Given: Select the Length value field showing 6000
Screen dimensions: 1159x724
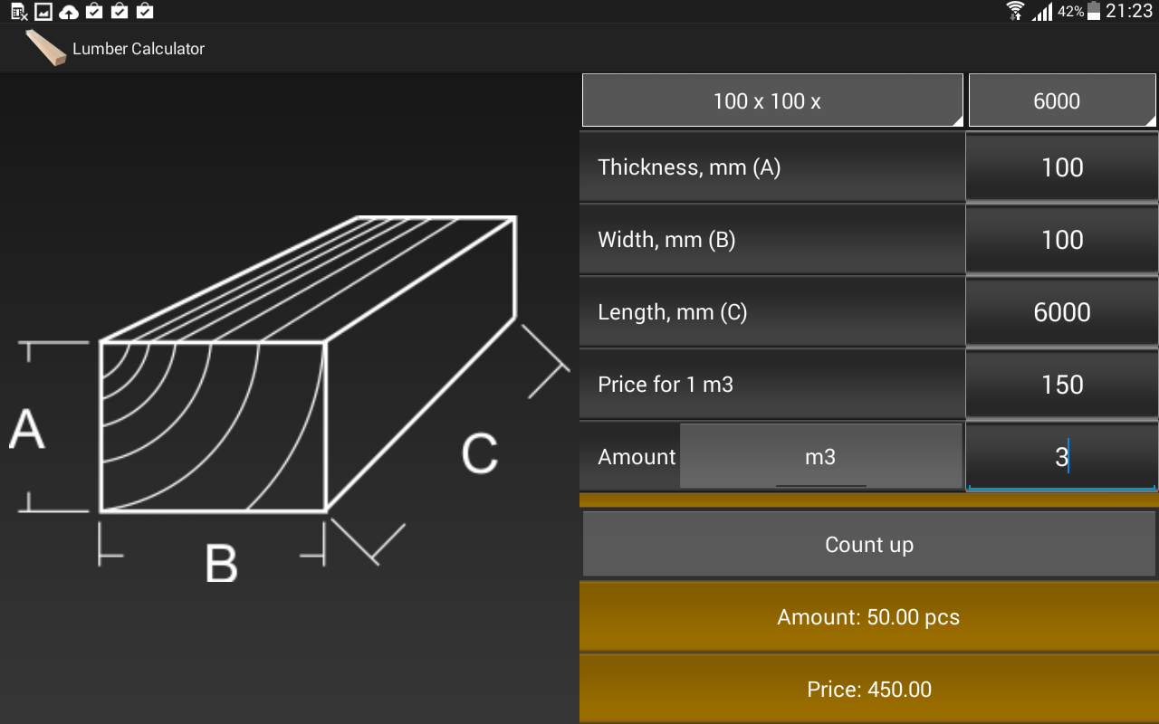Looking at the screenshot, I should pyautogui.click(x=1061, y=311).
